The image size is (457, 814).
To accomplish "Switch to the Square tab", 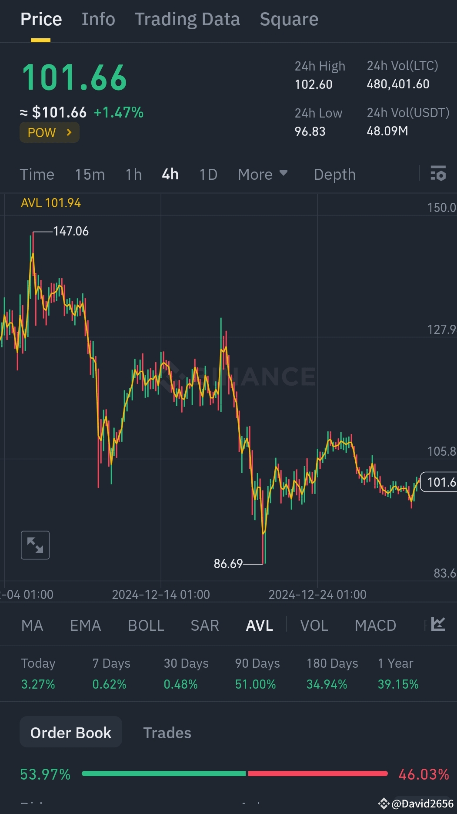I will 289,19.
